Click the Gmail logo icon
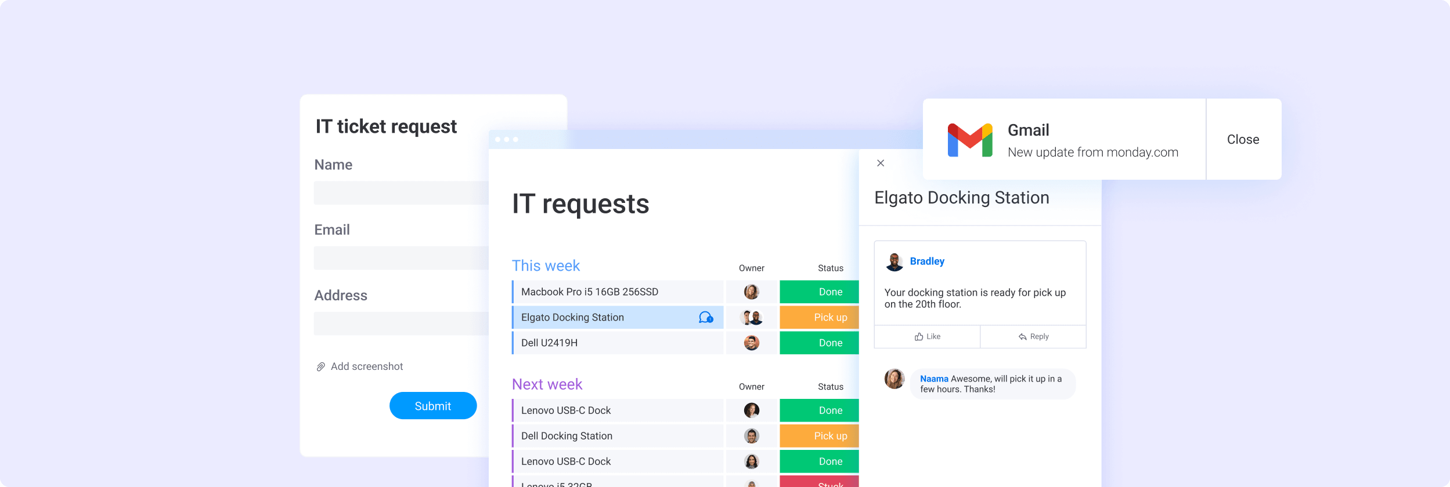Screen dimensions: 1450x487 coord(969,140)
